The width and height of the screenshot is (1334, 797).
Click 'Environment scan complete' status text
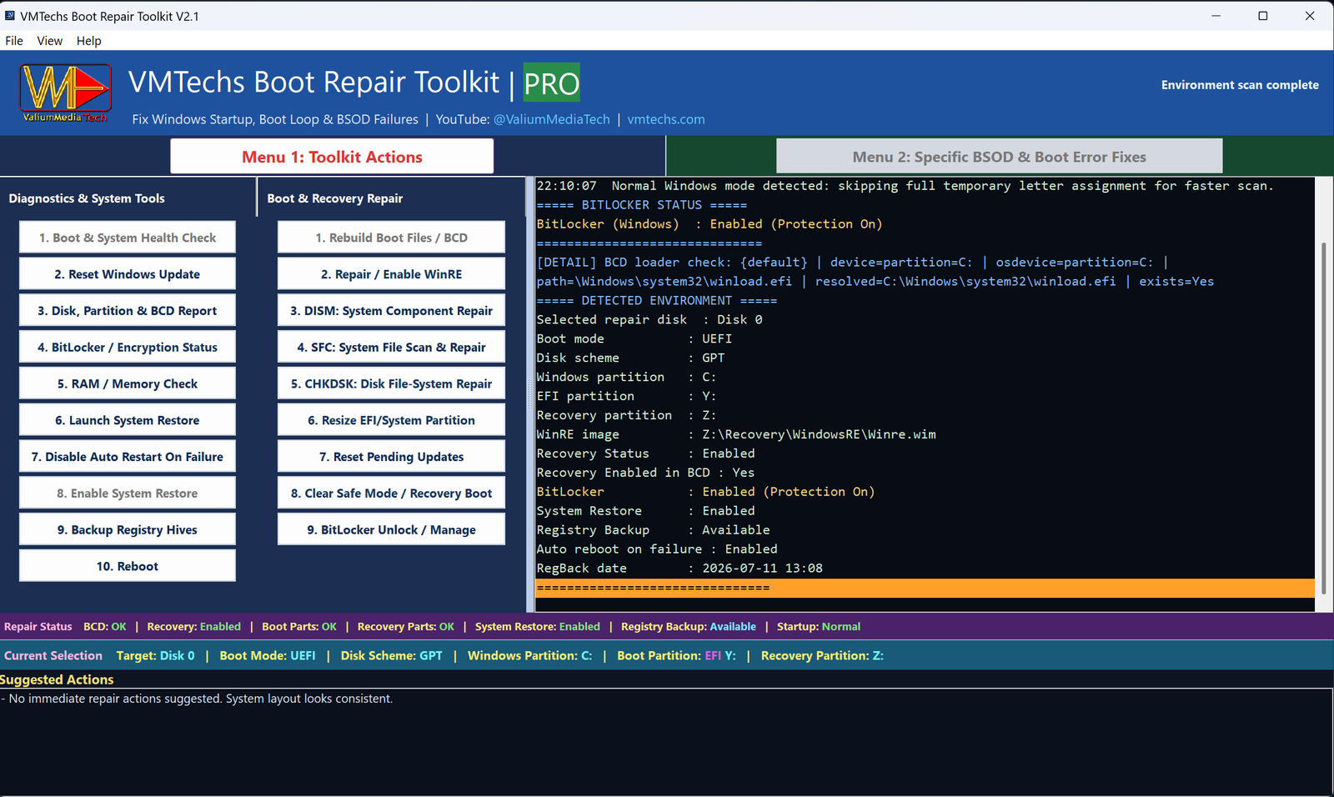click(1240, 85)
